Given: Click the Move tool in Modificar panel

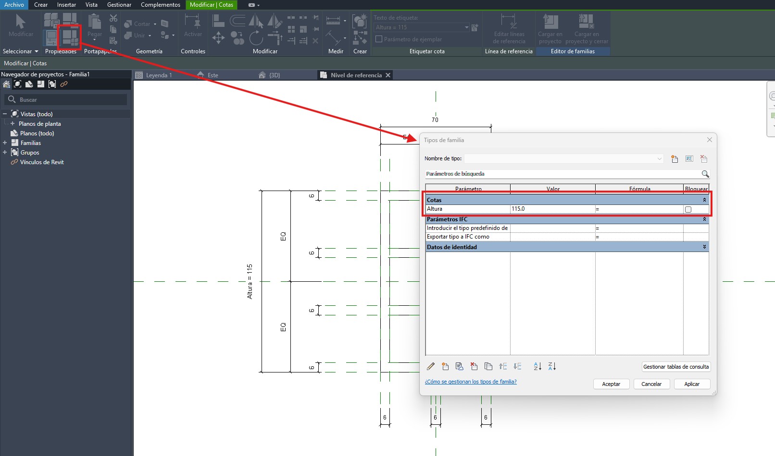Looking at the screenshot, I should tap(218, 38).
